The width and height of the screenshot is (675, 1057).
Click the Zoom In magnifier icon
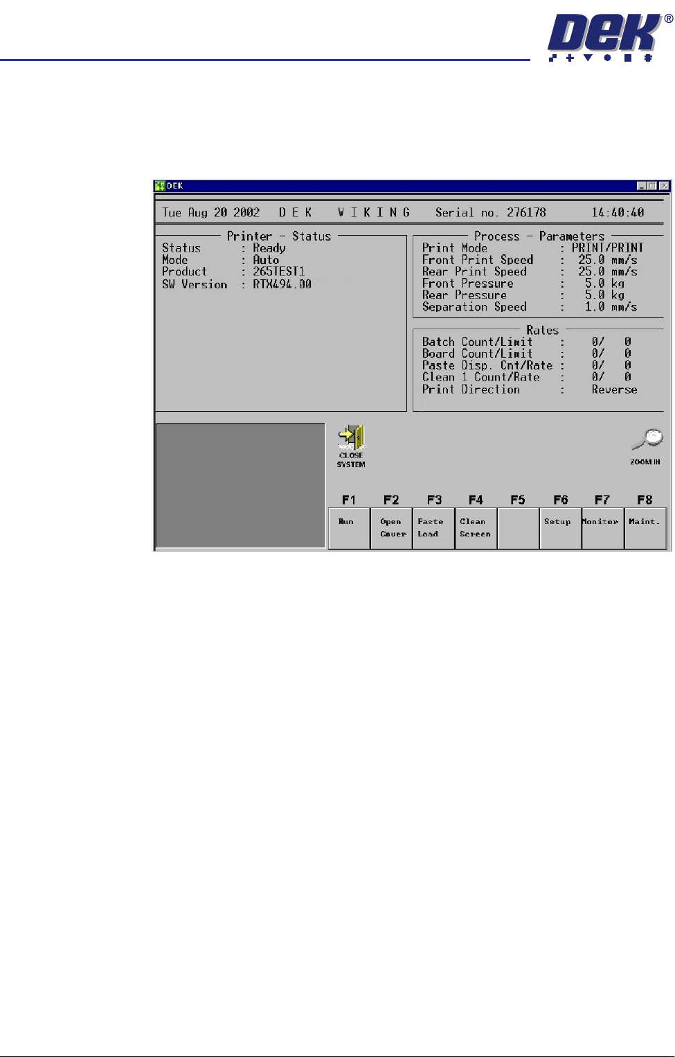(x=647, y=439)
